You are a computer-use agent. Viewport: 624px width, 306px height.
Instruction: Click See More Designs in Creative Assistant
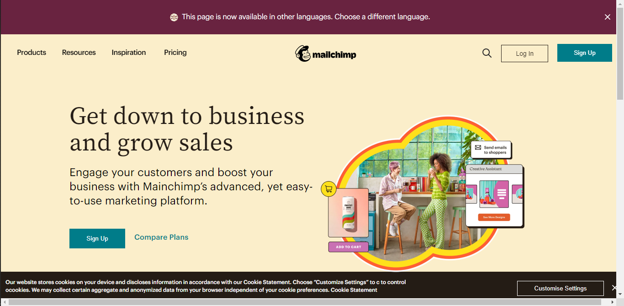click(494, 217)
